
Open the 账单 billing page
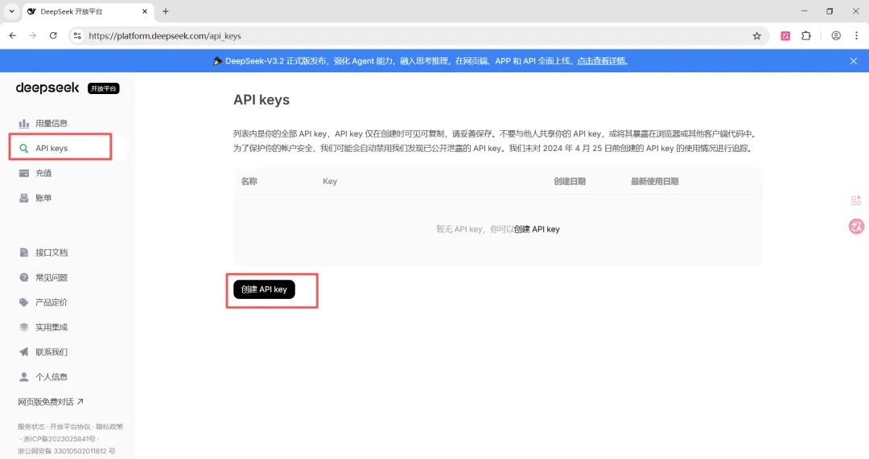43,199
